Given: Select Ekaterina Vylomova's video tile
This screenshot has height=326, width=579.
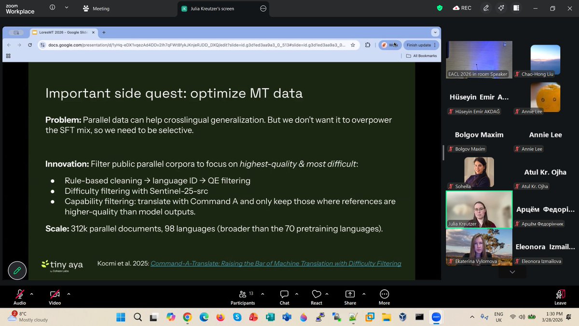Looking at the screenshot, I should pyautogui.click(x=479, y=247).
